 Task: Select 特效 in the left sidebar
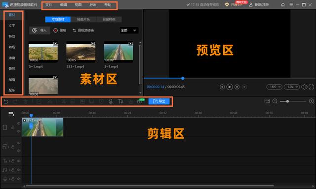[x=12, y=36]
